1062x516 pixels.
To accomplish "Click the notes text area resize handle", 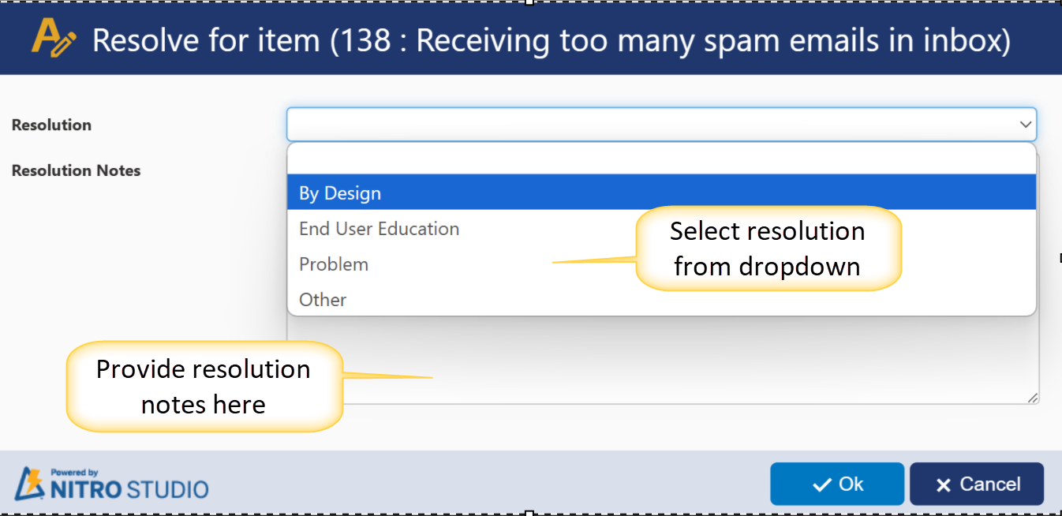I will coord(1032,398).
